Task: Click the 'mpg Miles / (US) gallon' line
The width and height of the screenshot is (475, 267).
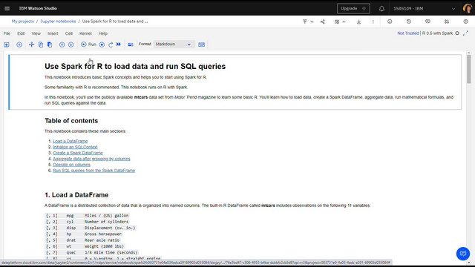Action: pyautogui.click(x=88, y=216)
